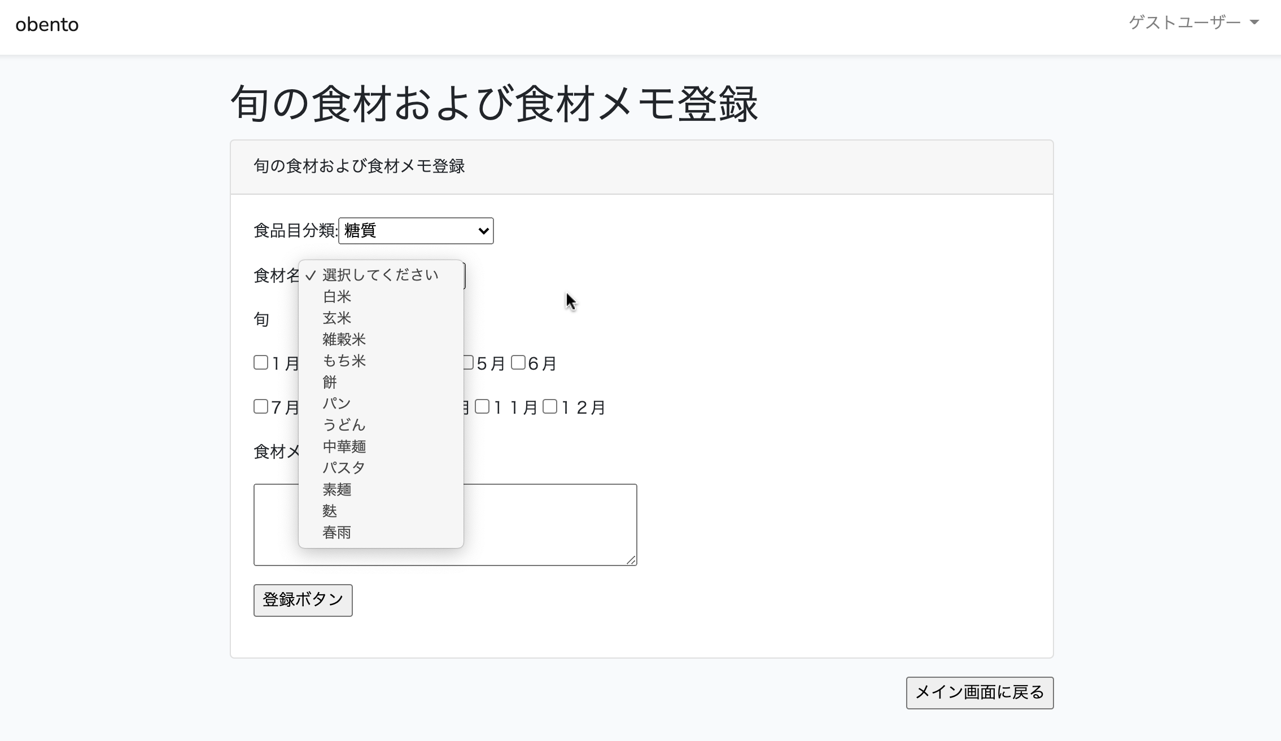Choose the 選択してください placeholder option
Screen dimensions: 1281x741
(380, 275)
